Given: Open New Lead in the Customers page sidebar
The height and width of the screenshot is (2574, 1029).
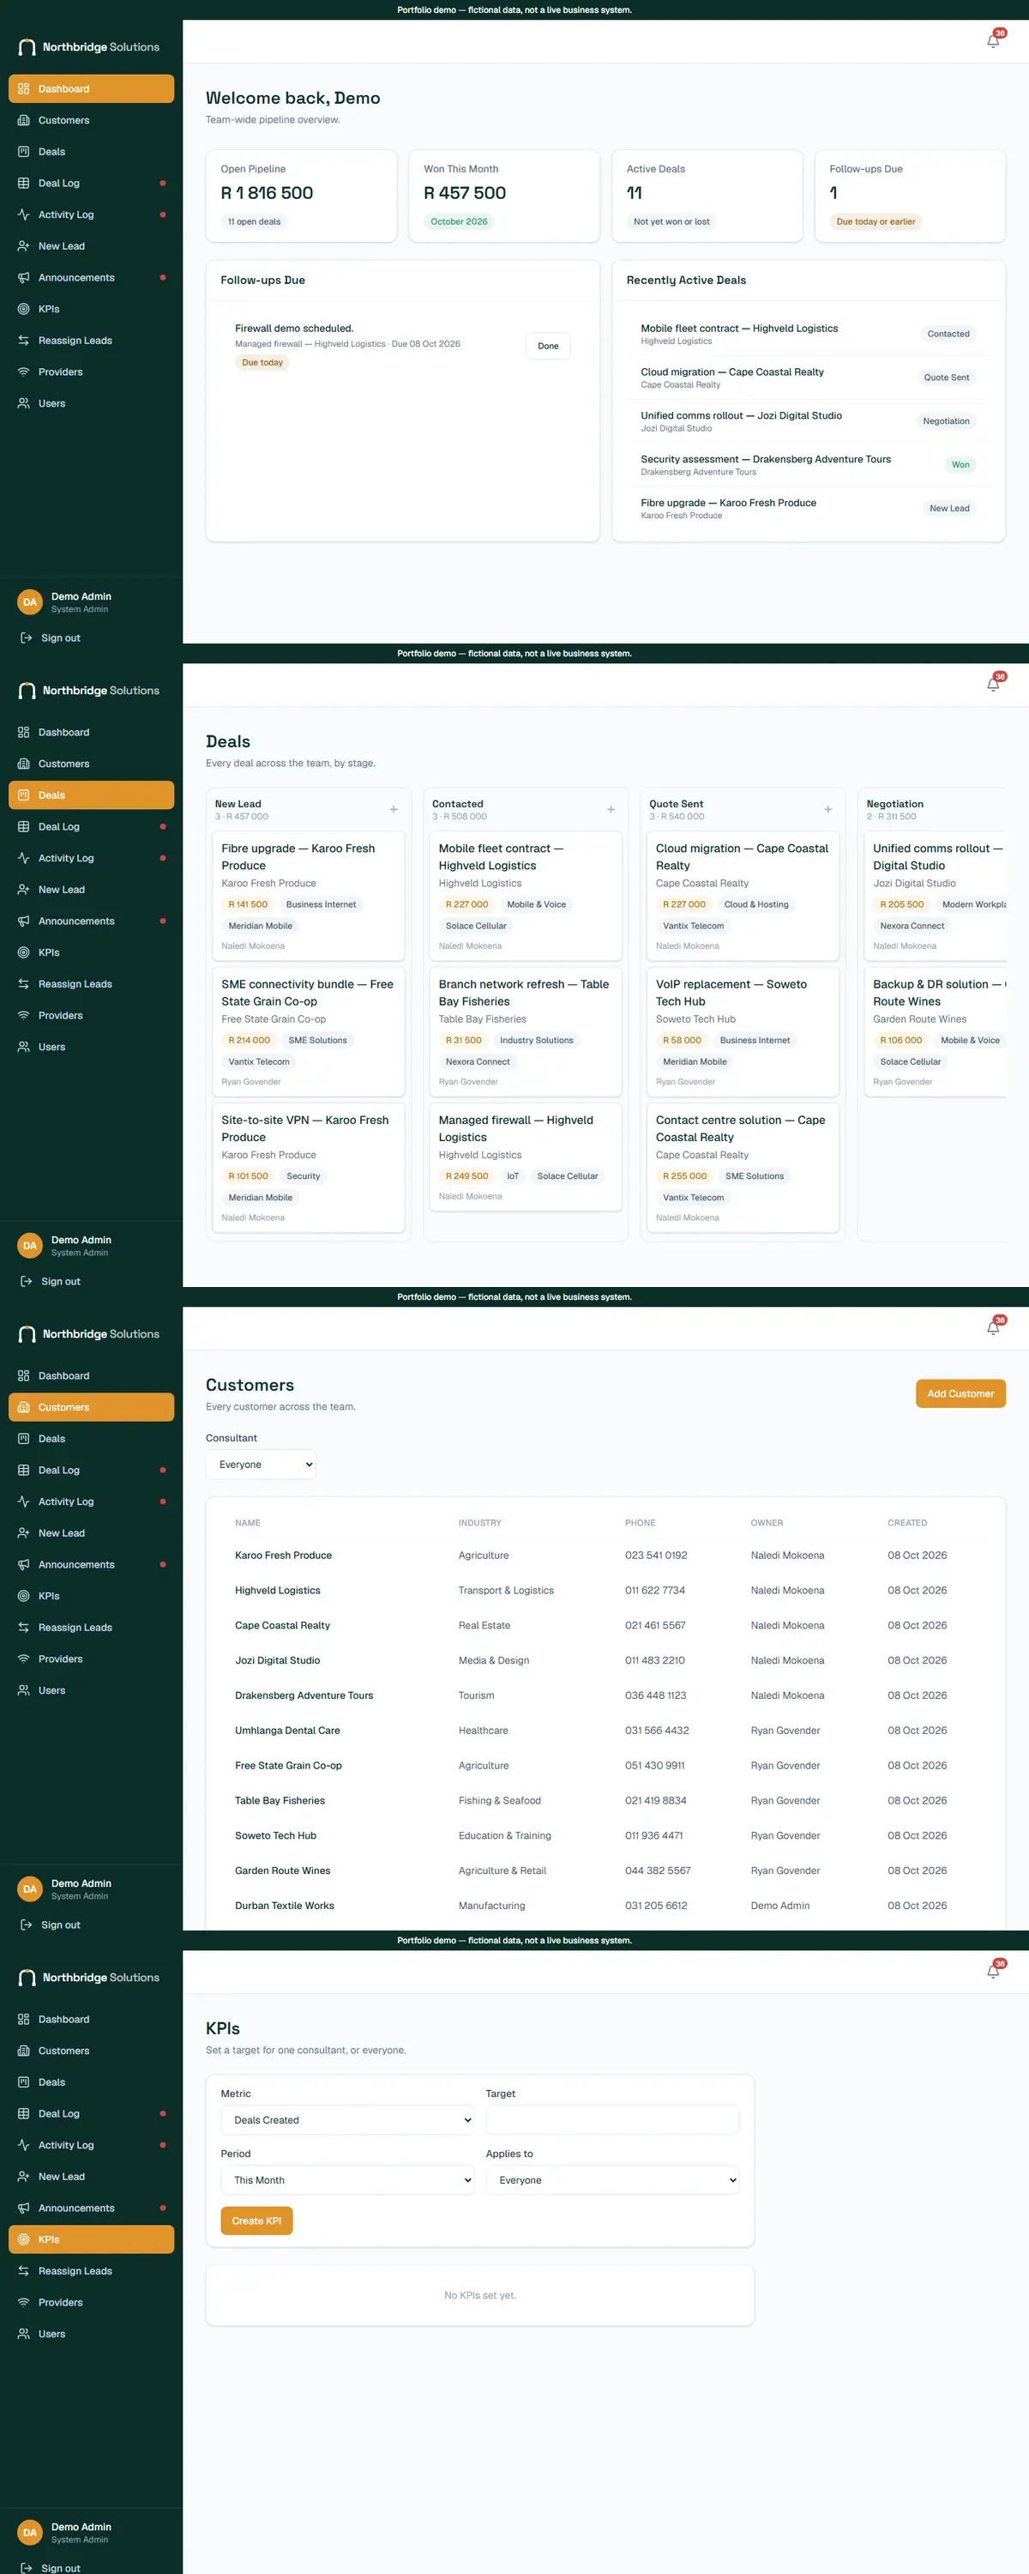Looking at the screenshot, I should pos(91,1532).
